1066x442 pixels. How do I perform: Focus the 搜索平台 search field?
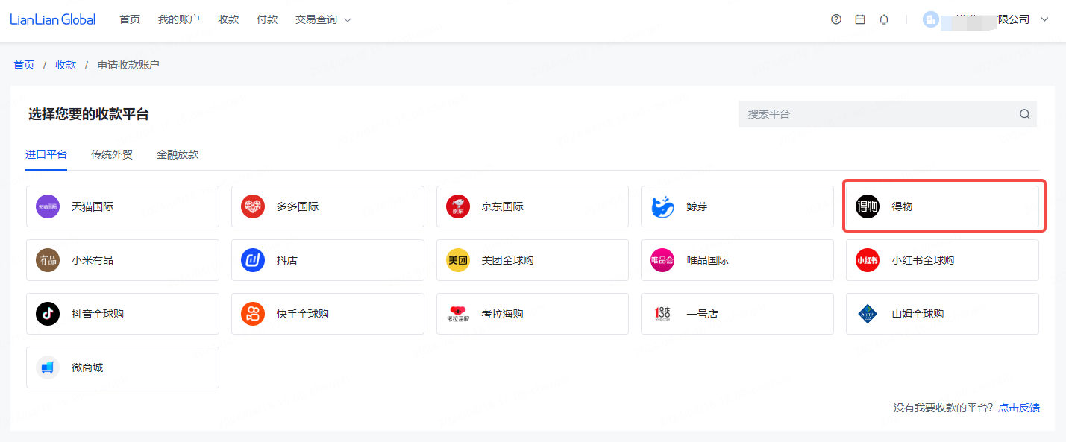click(877, 114)
